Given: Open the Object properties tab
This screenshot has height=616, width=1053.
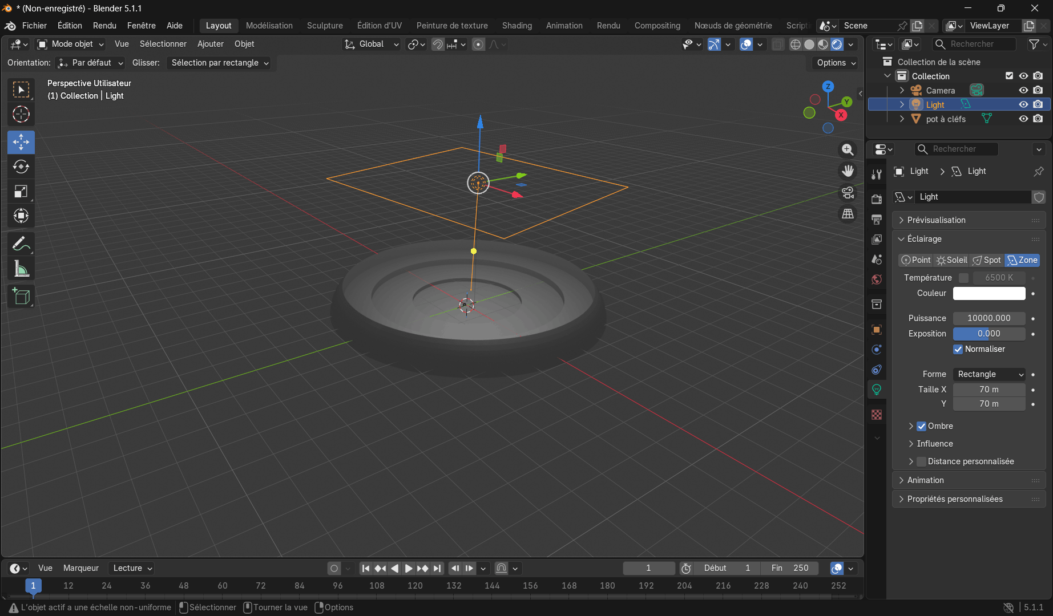Looking at the screenshot, I should (877, 330).
